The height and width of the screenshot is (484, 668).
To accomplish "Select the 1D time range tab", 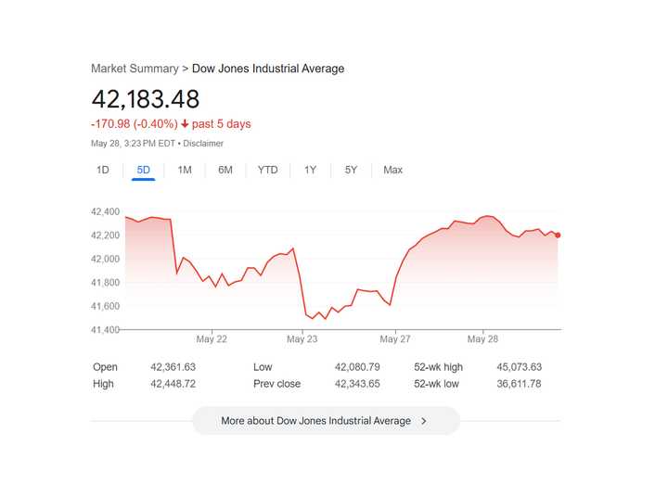I will [x=103, y=170].
